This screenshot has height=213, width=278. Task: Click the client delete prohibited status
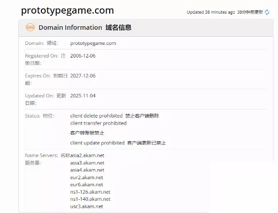[x=96, y=116]
